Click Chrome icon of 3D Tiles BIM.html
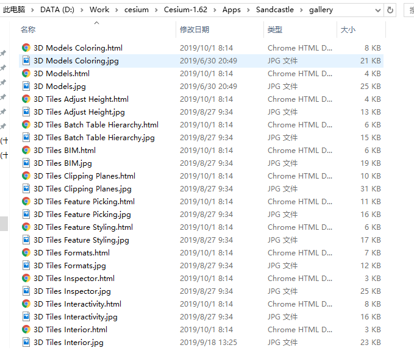414x356 pixels. click(26, 150)
